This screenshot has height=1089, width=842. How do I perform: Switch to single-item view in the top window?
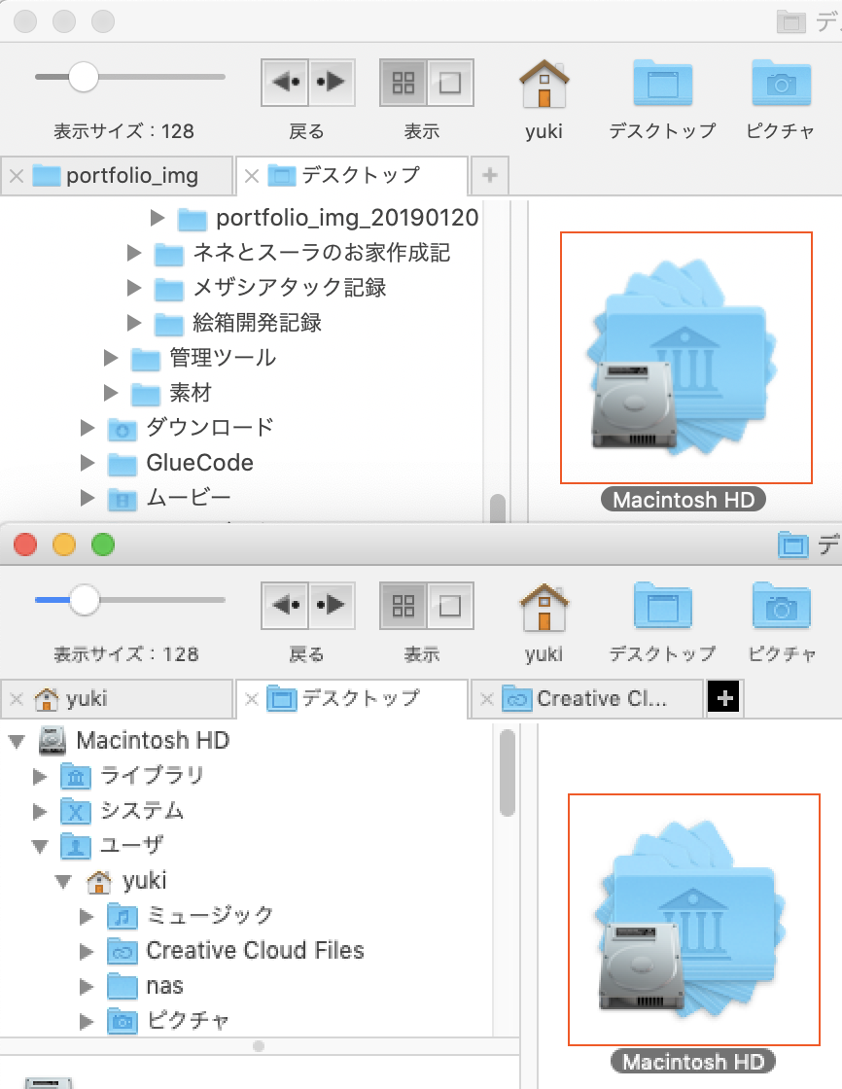(450, 83)
